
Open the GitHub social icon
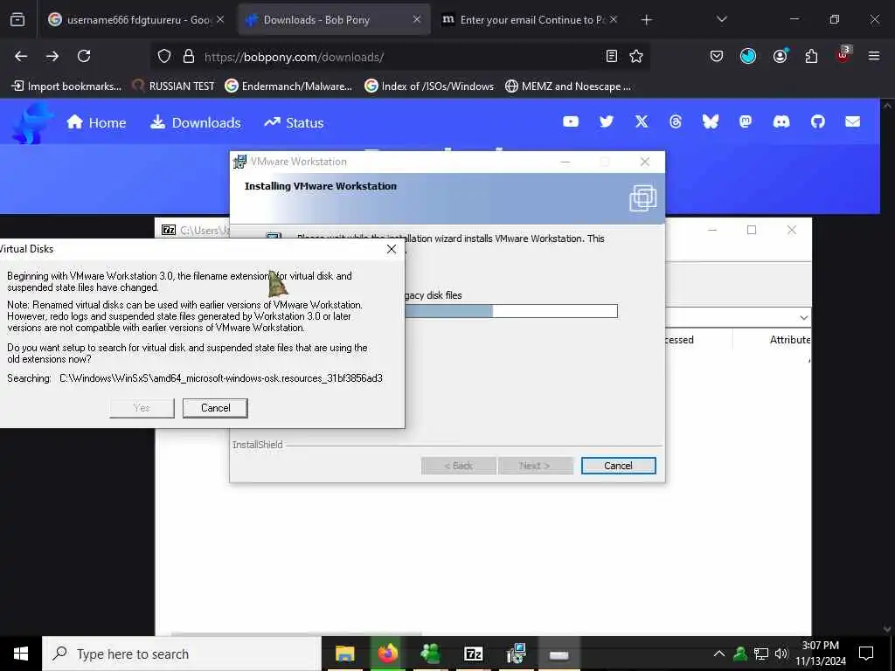818,121
